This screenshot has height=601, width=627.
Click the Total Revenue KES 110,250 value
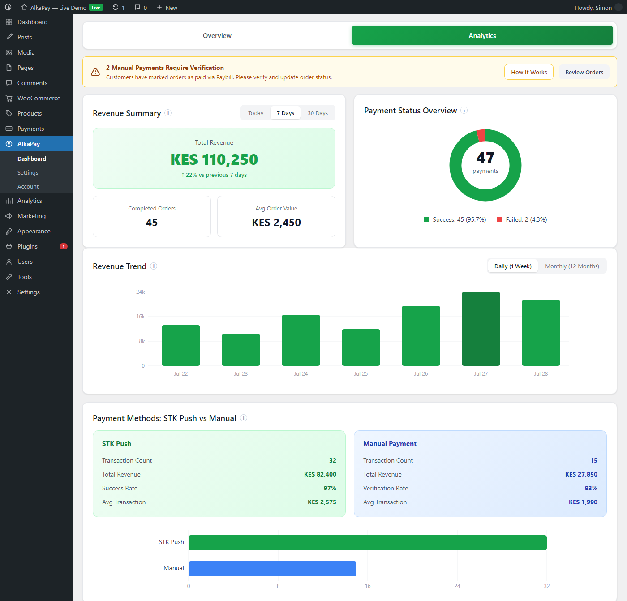tap(214, 159)
